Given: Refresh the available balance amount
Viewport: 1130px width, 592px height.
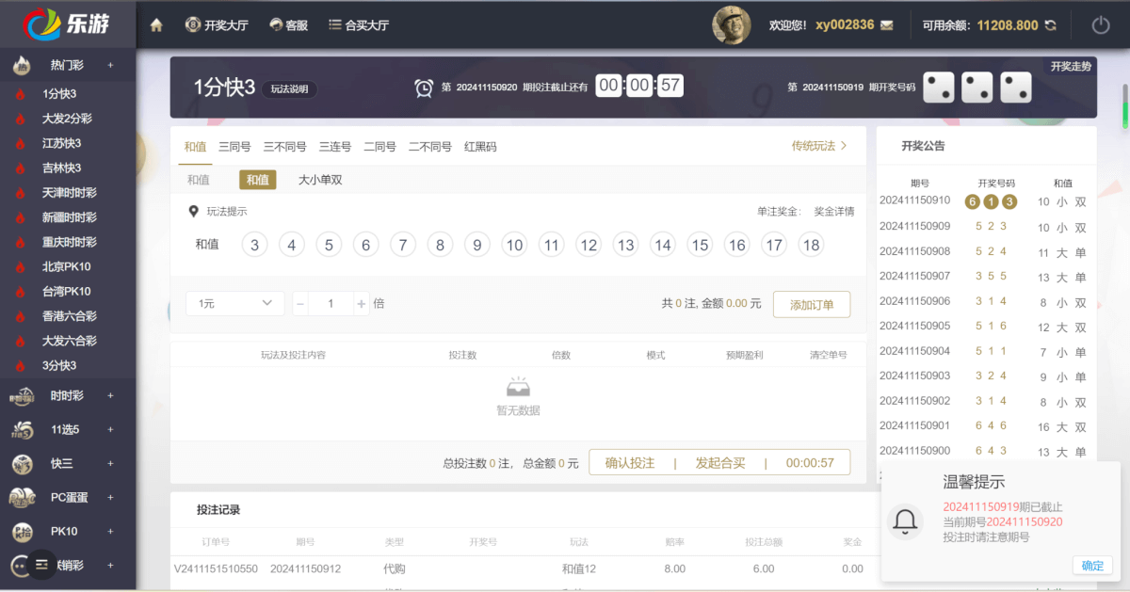Looking at the screenshot, I should click(1050, 25).
